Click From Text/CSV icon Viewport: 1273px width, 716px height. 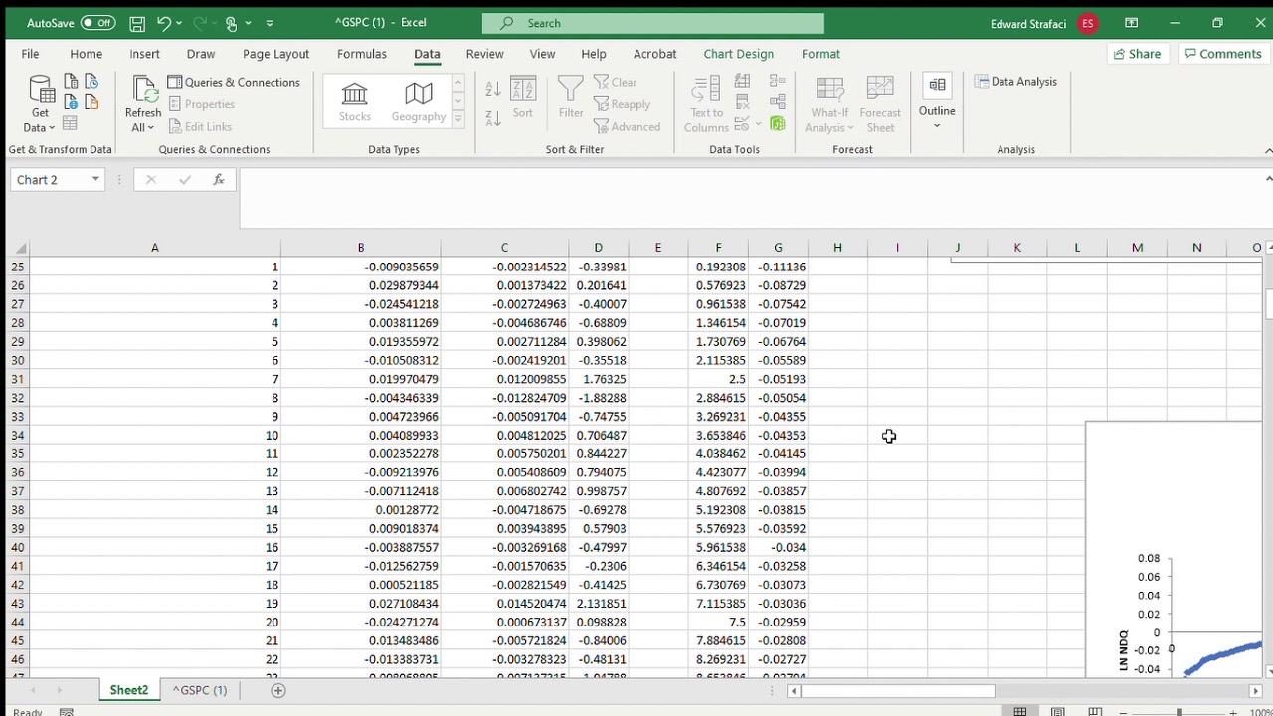[71, 82]
